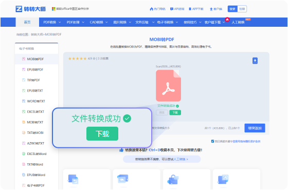Click the 转转大师 logo
This screenshot has height=190, width=288.
(30, 9)
